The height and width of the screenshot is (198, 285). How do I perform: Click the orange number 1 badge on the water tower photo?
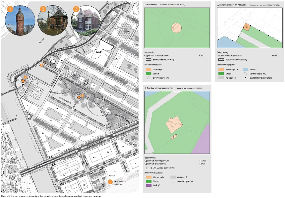coord(11,9)
